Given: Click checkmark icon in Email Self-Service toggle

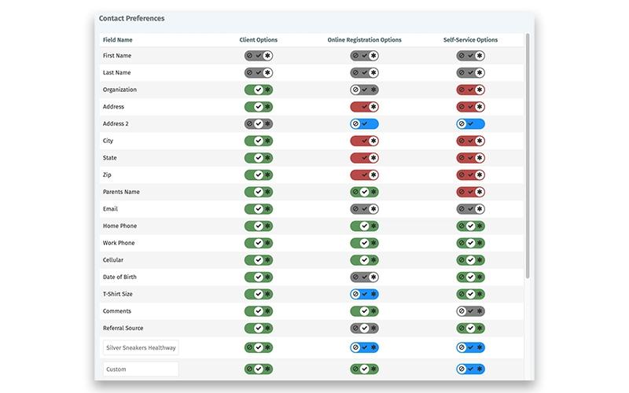Looking at the screenshot, I should [470, 209].
